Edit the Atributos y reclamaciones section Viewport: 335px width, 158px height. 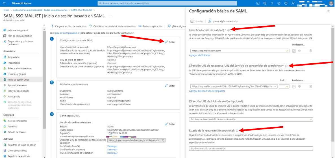(170, 86)
